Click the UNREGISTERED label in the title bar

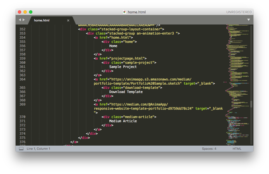pos(239,12)
